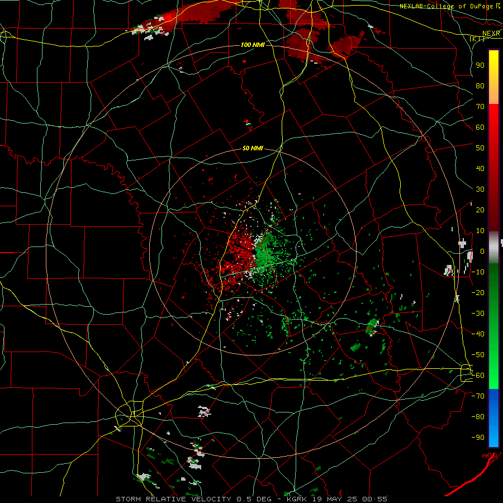
Task: Click the -30 tick label on the color scale
Action: click(478, 314)
